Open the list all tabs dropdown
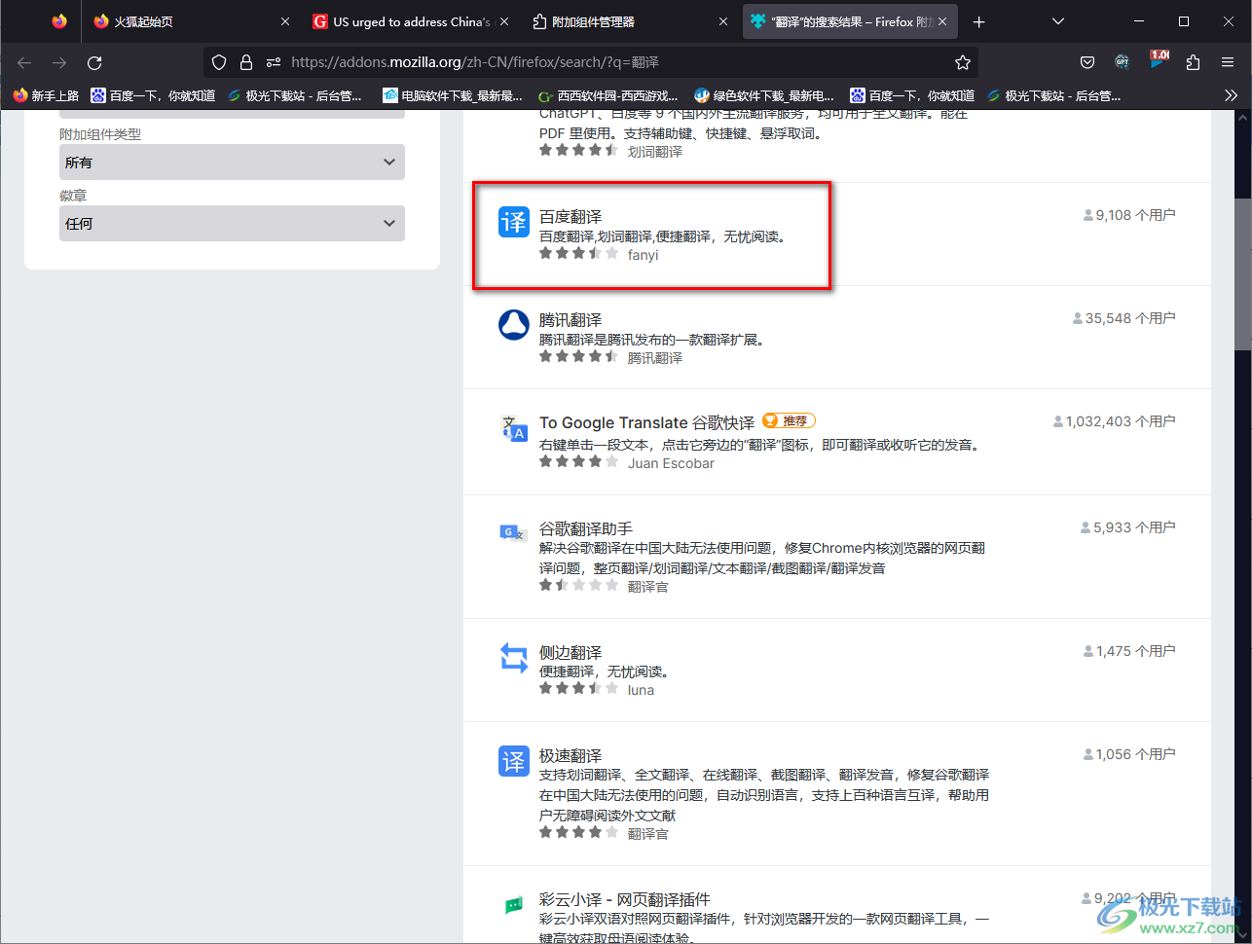 1059,21
